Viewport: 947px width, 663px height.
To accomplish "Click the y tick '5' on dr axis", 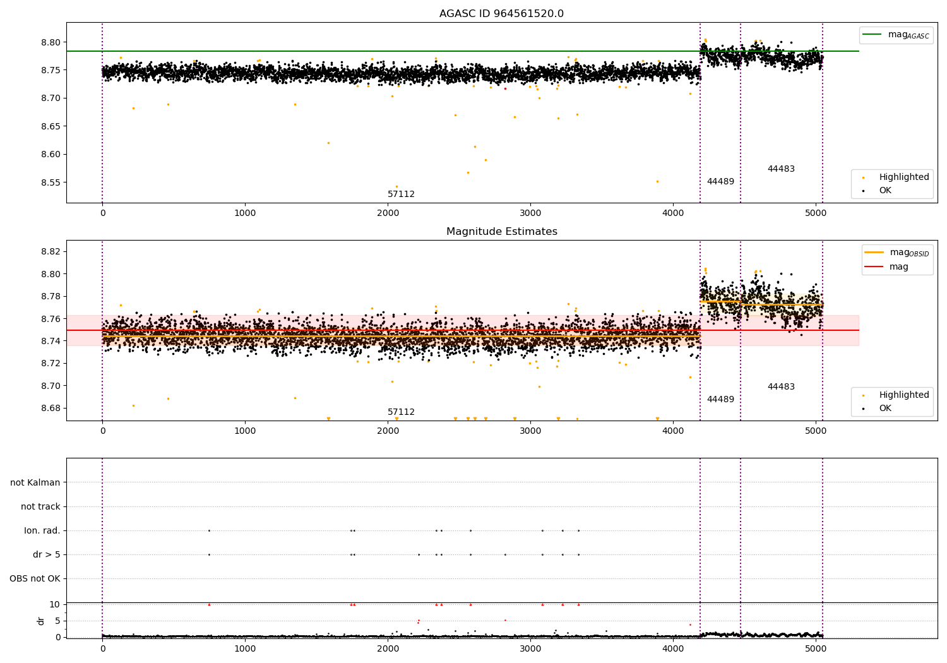I will point(57,621).
